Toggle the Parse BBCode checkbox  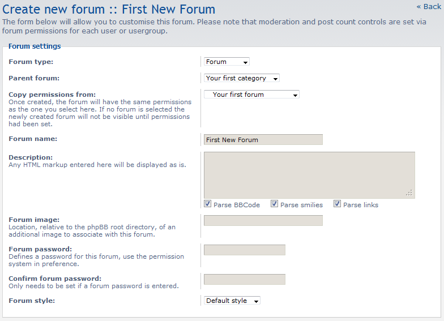(x=208, y=204)
